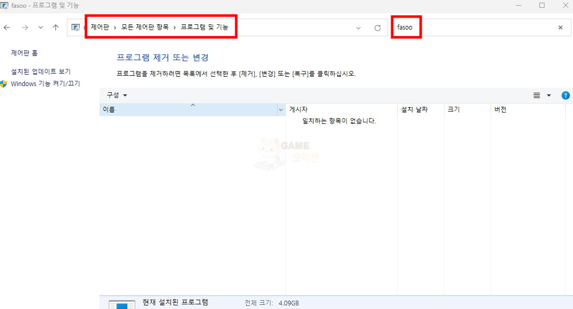Screen dimensions: 573x309
Task: Open the 구성 dropdown menu
Action: coord(117,95)
